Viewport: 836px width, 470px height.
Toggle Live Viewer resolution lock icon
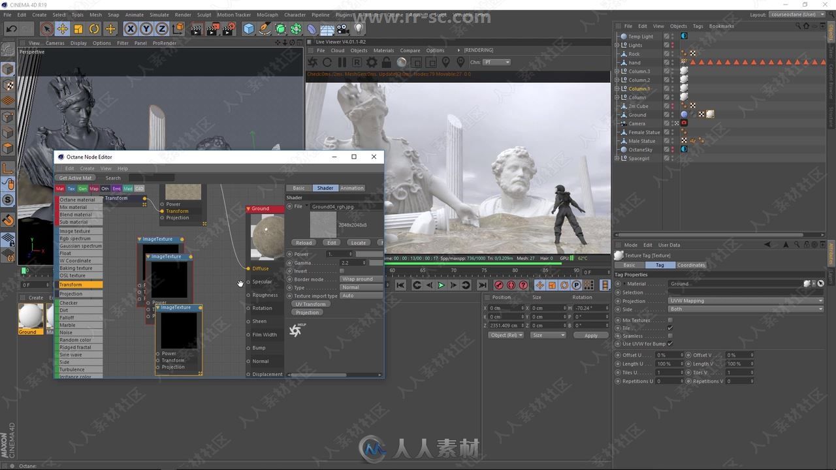[x=387, y=62]
